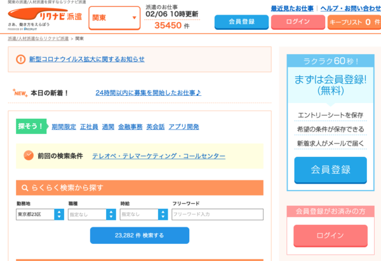Click the リクナビ派遣 logo
This screenshot has height=261, width=381.
click(x=44, y=15)
